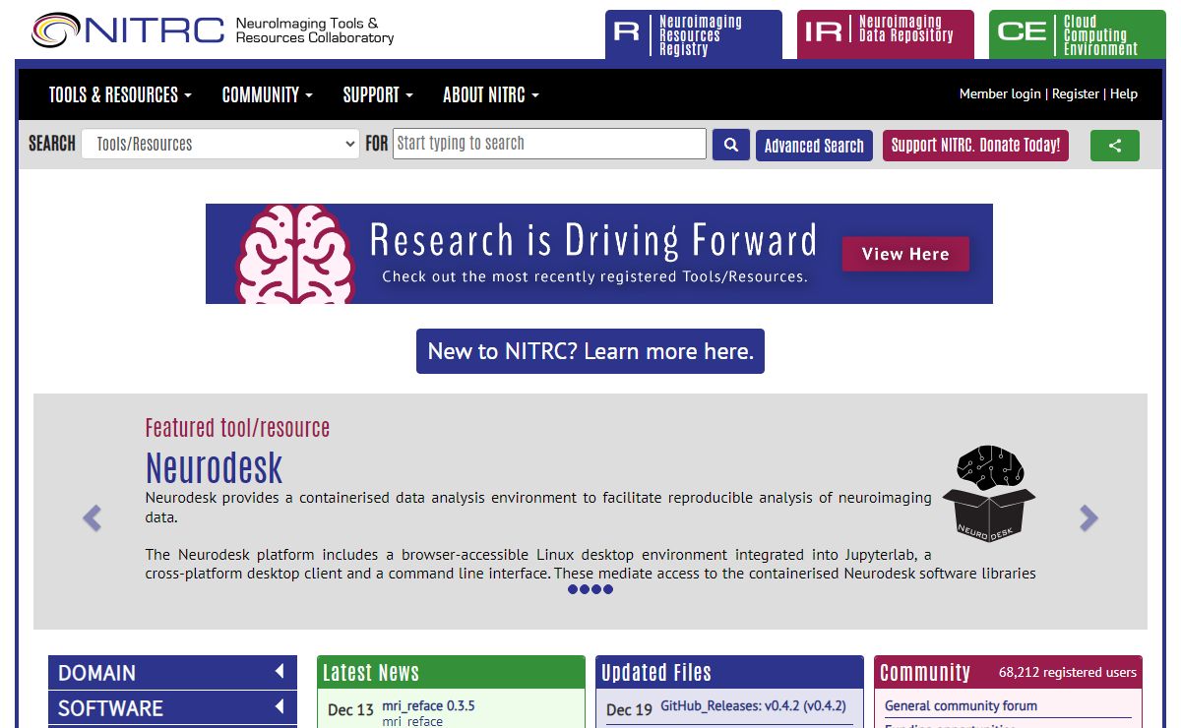
Task: Click the Latest News heading
Action: pyautogui.click(x=371, y=673)
